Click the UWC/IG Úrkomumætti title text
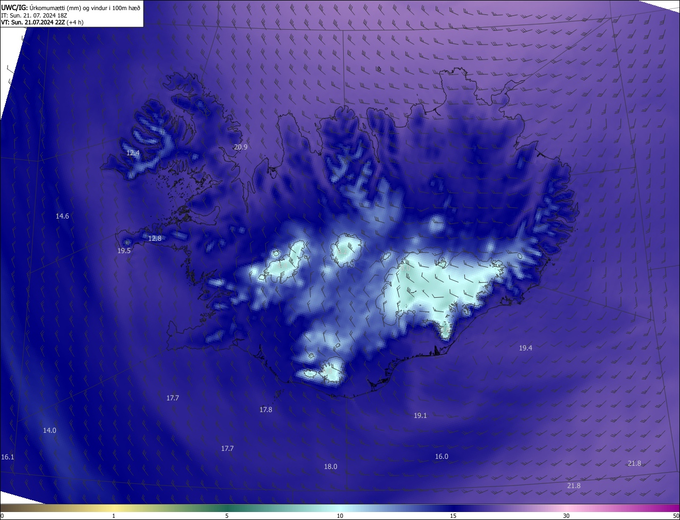Image resolution: width=680 pixels, height=520 pixels. tap(71, 7)
